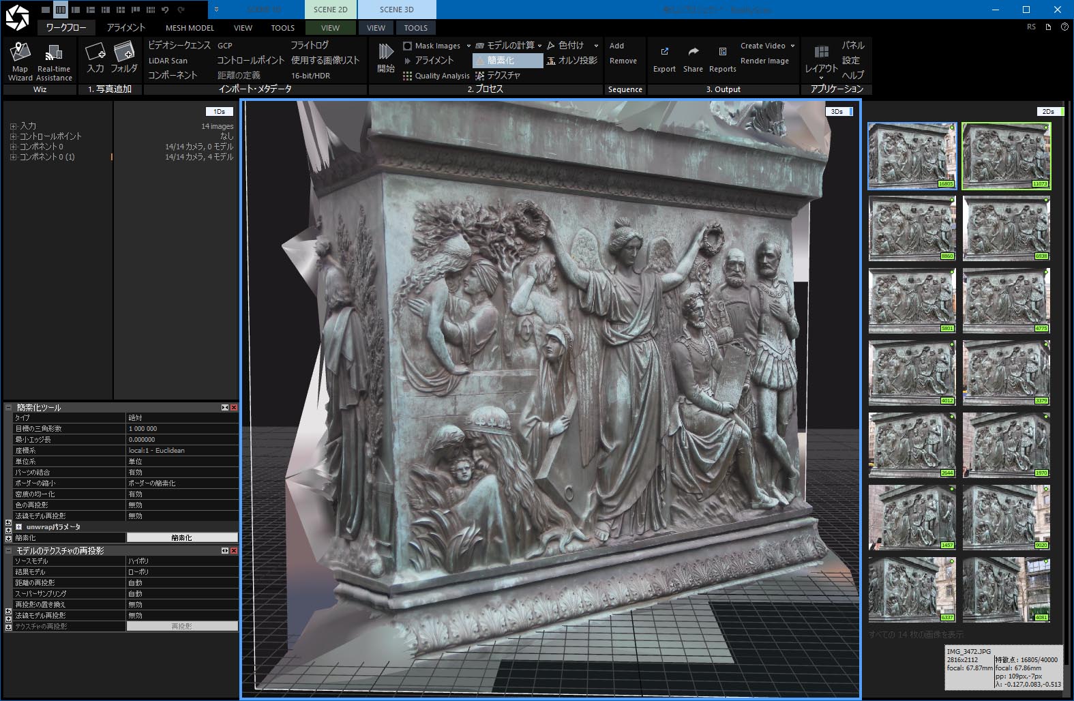The image size is (1074, 701).
Task: Click the テクスチャ texture tool
Action: [x=498, y=76]
